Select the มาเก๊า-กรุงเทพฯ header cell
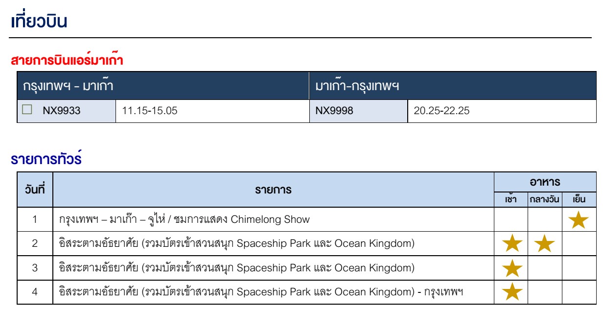The image size is (603, 312). click(x=453, y=86)
